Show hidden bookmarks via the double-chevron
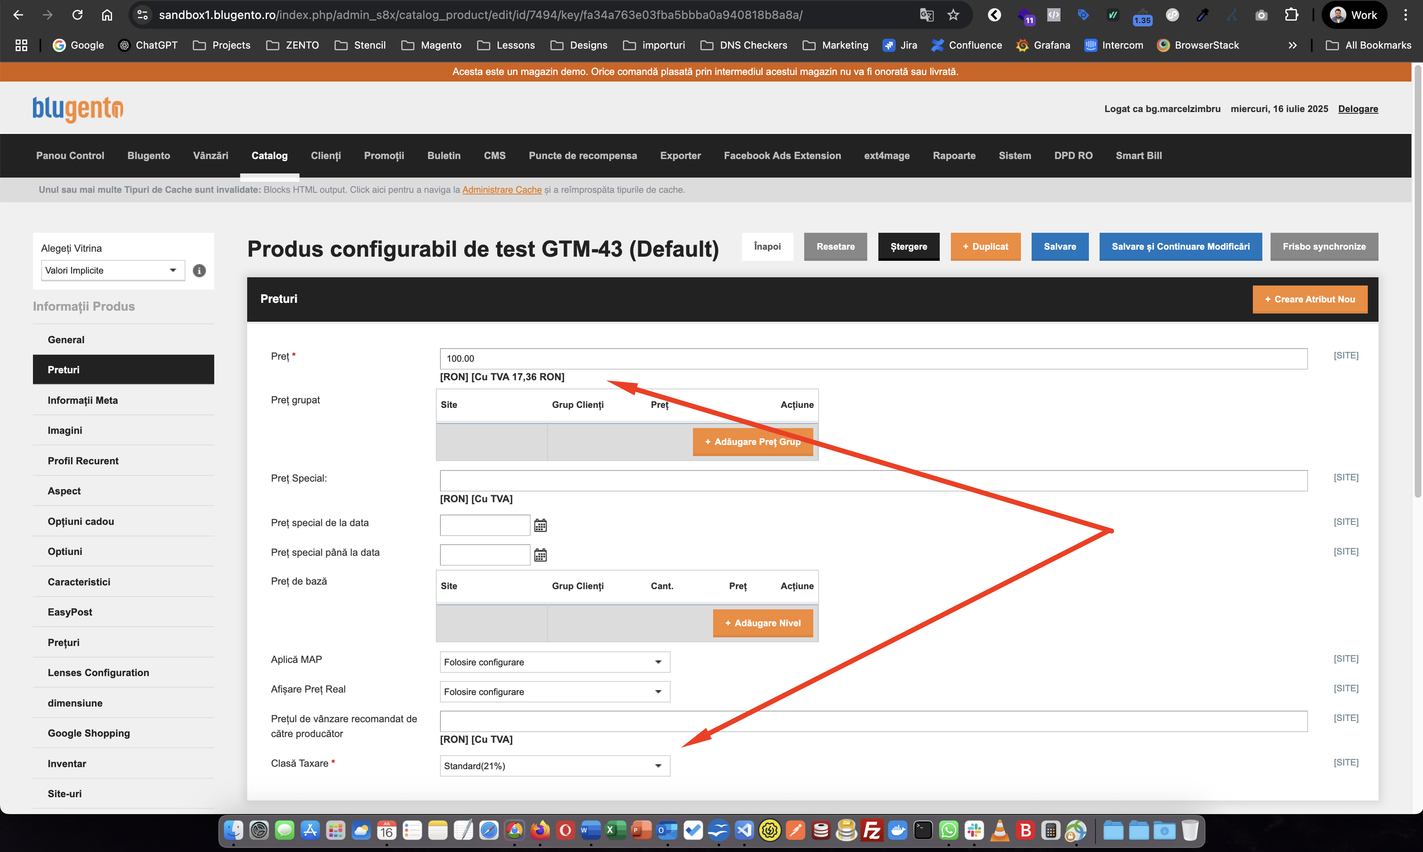This screenshot has height=852, width=1423. coord(1292,45)
